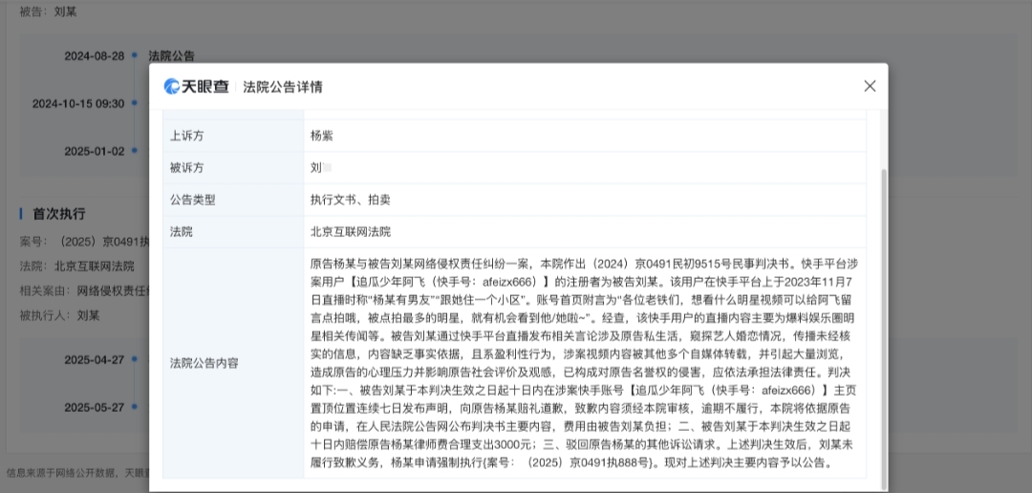Click the 天眼查 logo in dialog header
This screenshot has height=493, width=1032.
click(x=196, y=86)
